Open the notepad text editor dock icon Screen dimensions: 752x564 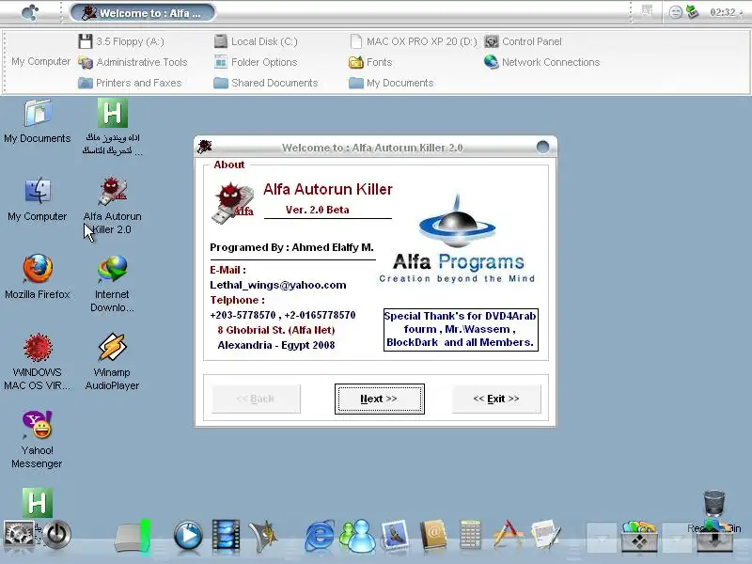(x=546, y=534)
